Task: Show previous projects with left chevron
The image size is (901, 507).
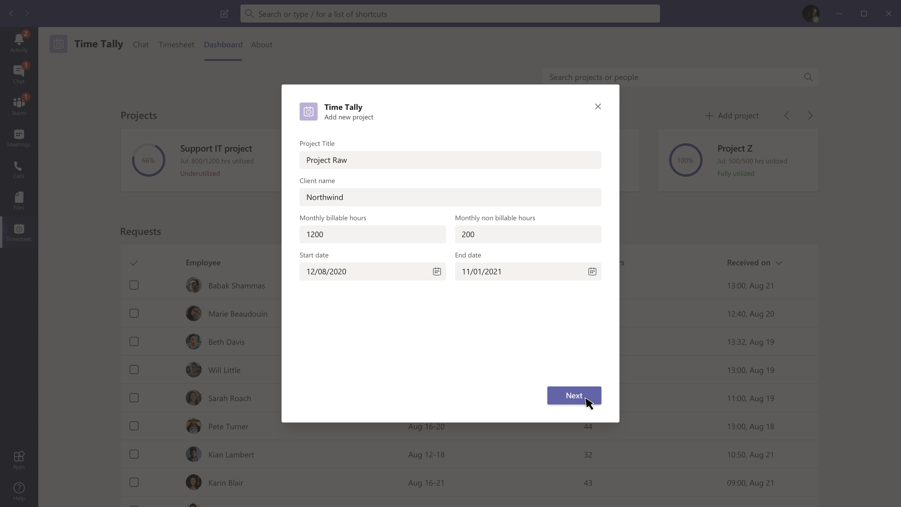Action: (787, 116)
